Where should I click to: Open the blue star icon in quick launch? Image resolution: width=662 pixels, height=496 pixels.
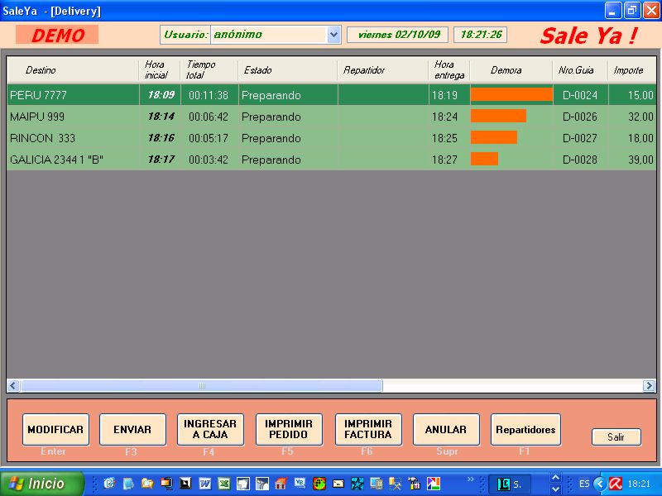pos(357,483)
